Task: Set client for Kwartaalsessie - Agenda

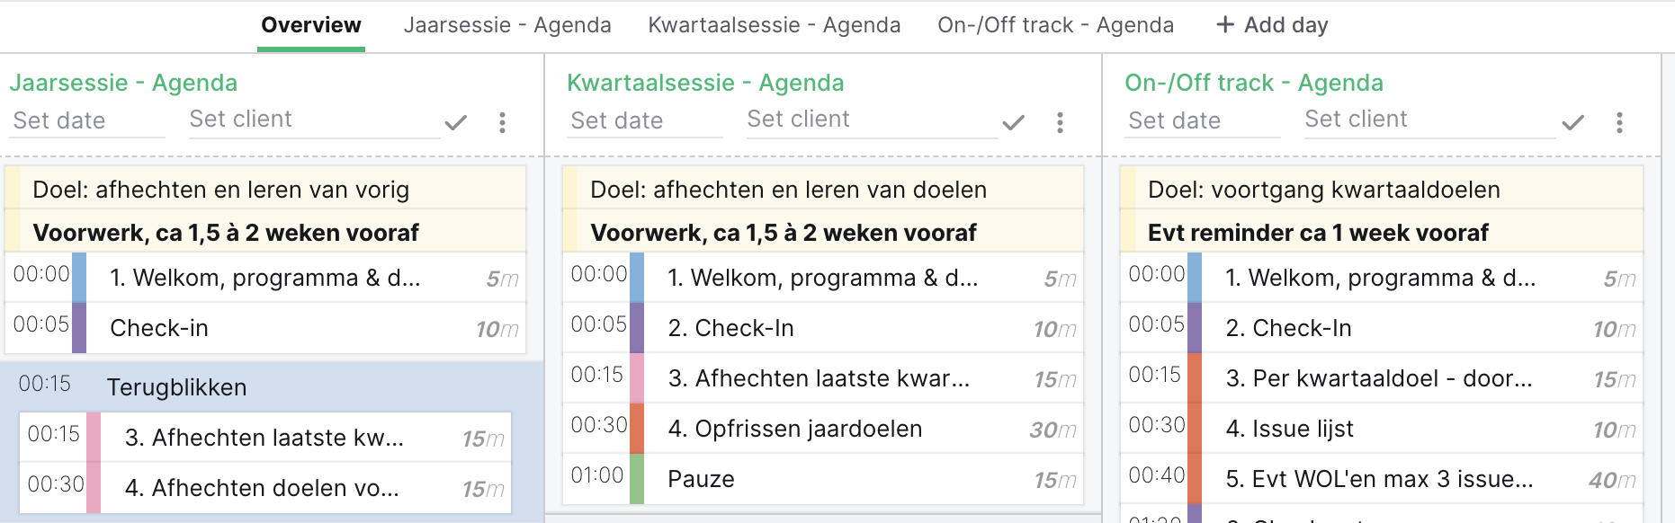Action: [872, 120]
